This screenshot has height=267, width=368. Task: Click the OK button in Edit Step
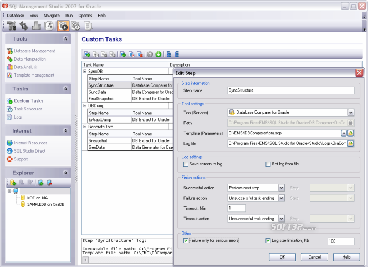pyautogui.click(x=282, y=257)
